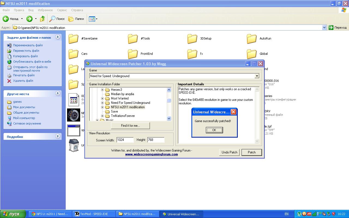Viewport: 349px width, 218px height.
Task: Open the #Tools folder icon
Action: [133, 39]
